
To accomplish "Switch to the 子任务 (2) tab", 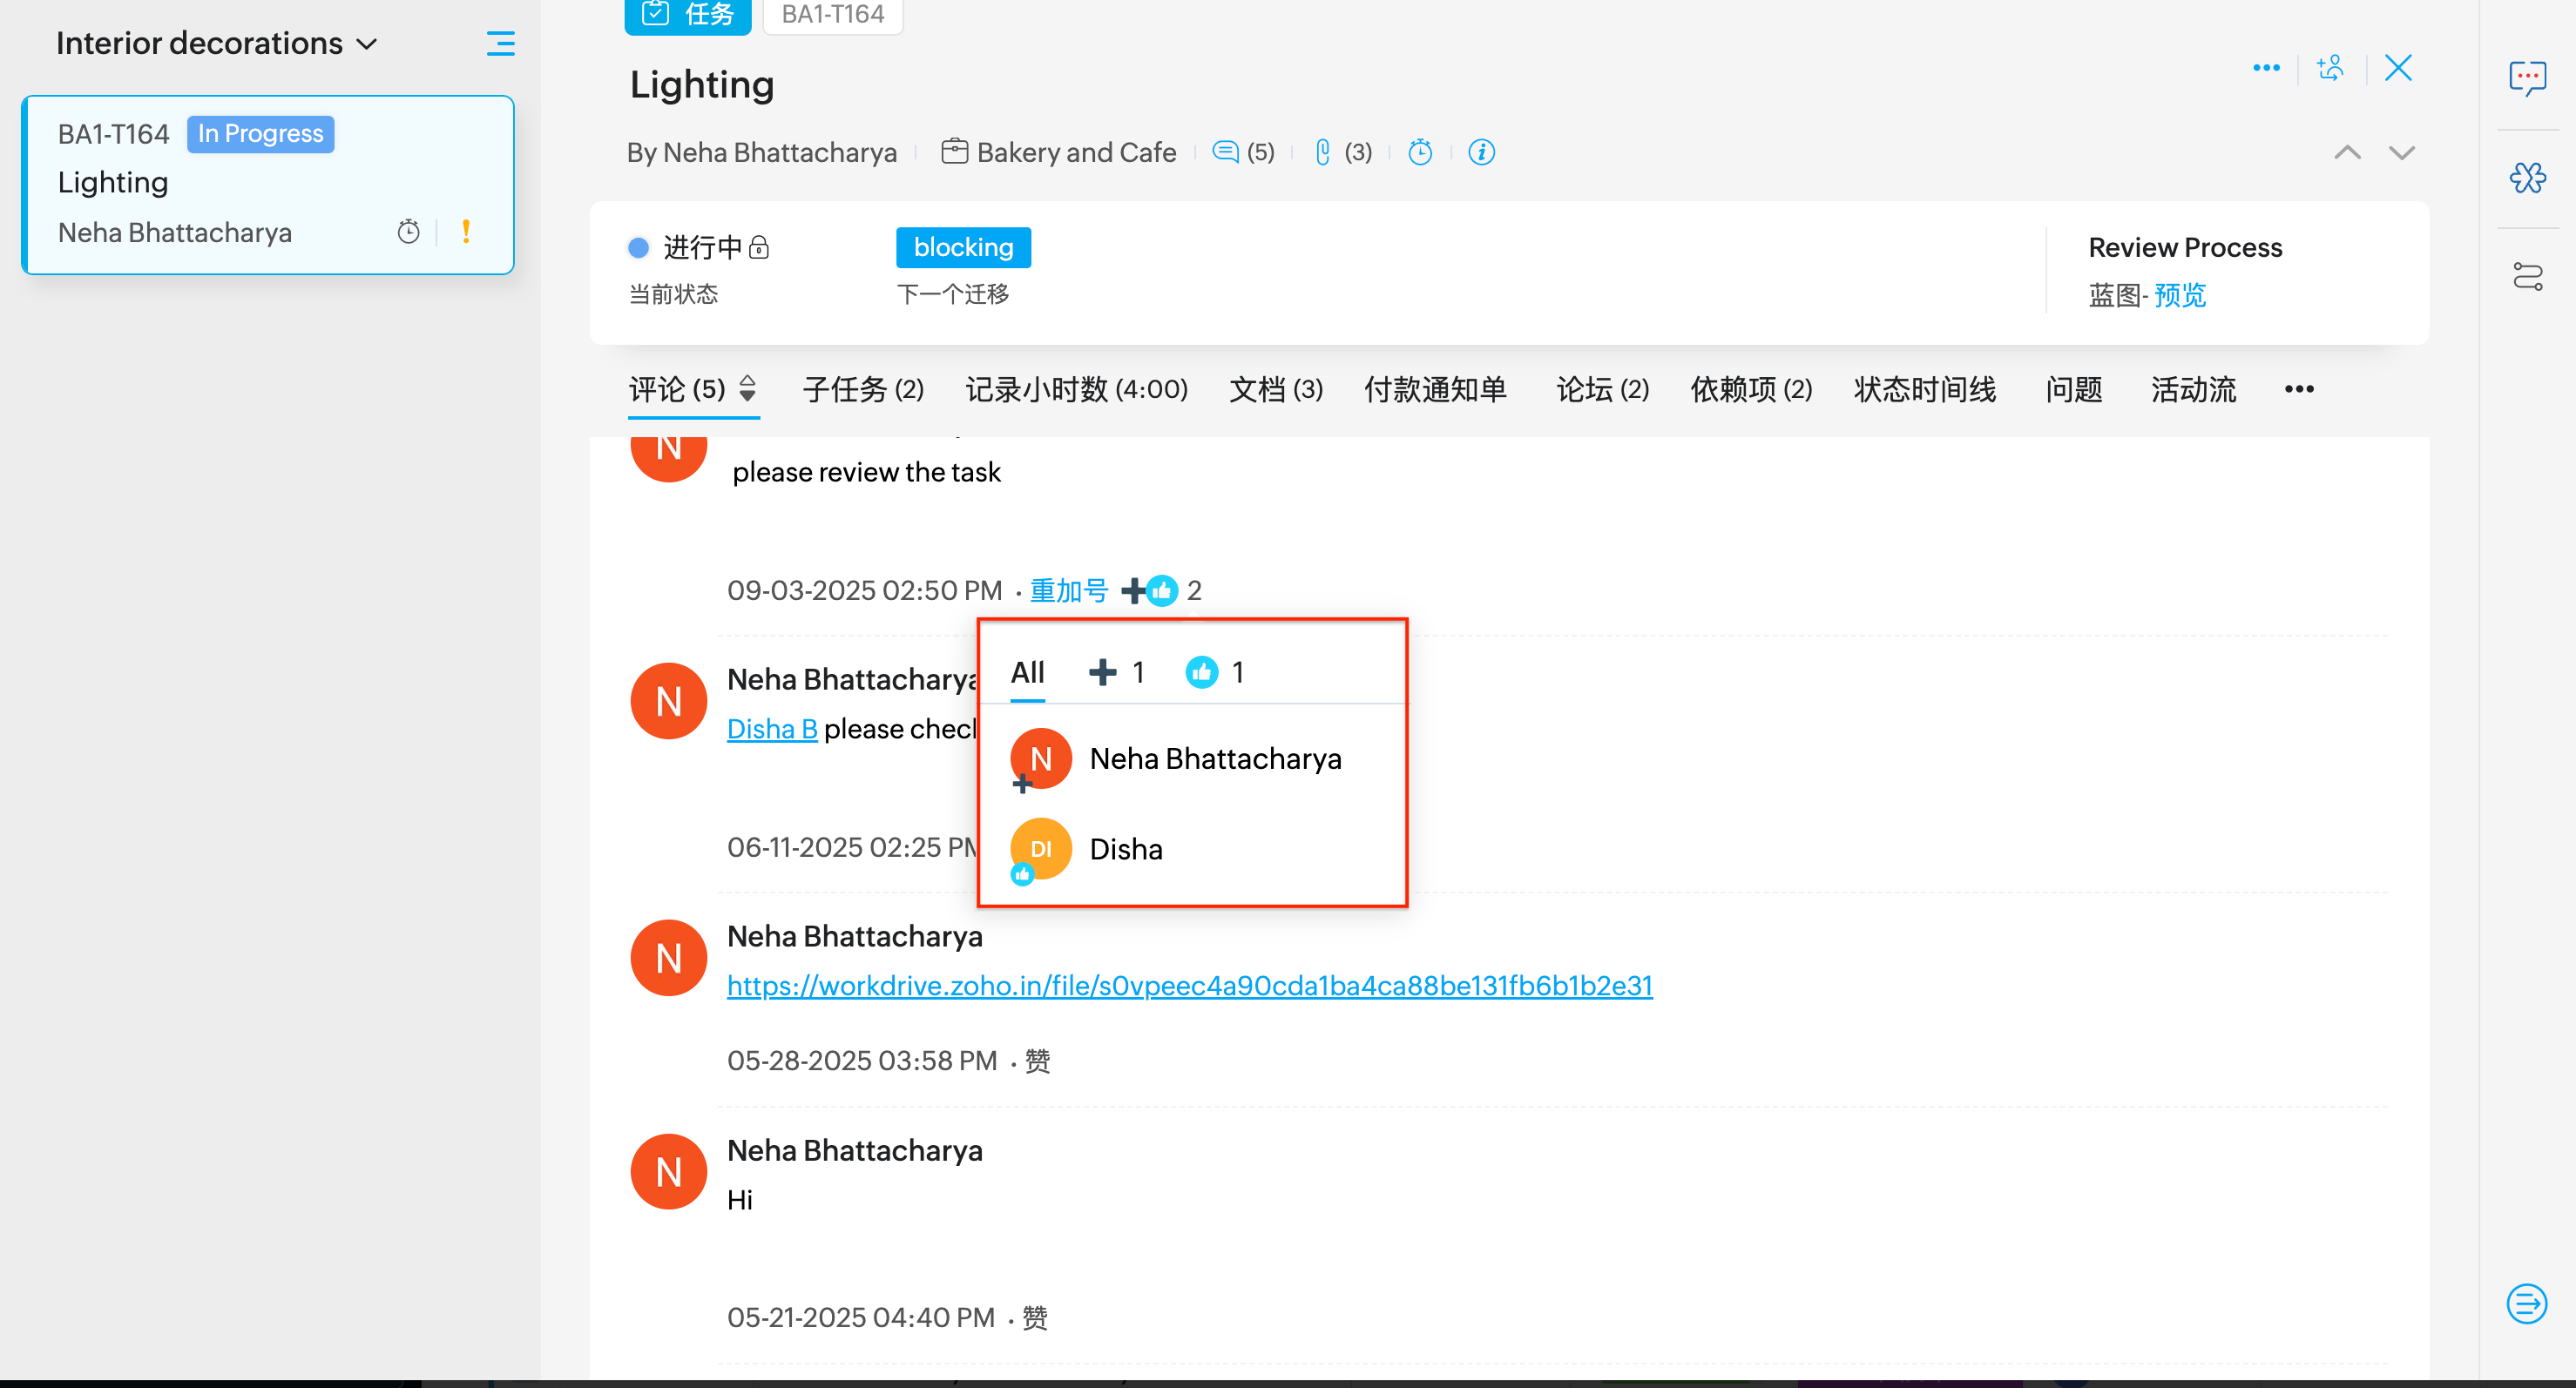I will (863, 388).
